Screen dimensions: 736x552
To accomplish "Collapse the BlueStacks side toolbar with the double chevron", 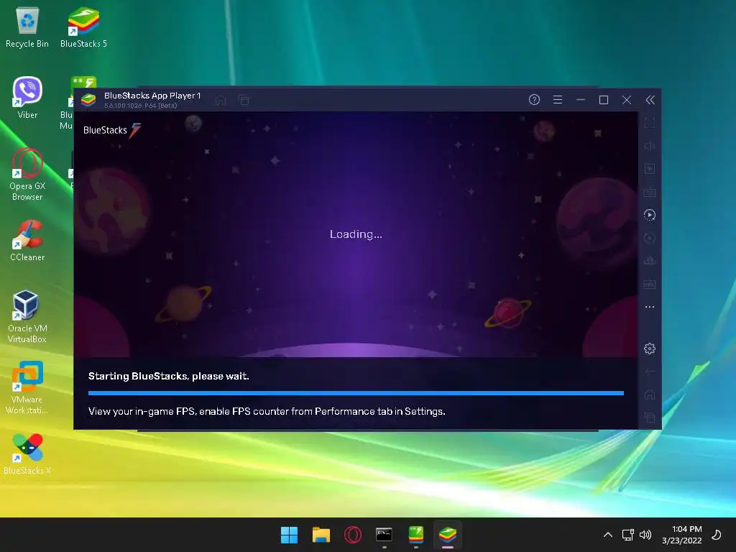I will tap(650, 99).
